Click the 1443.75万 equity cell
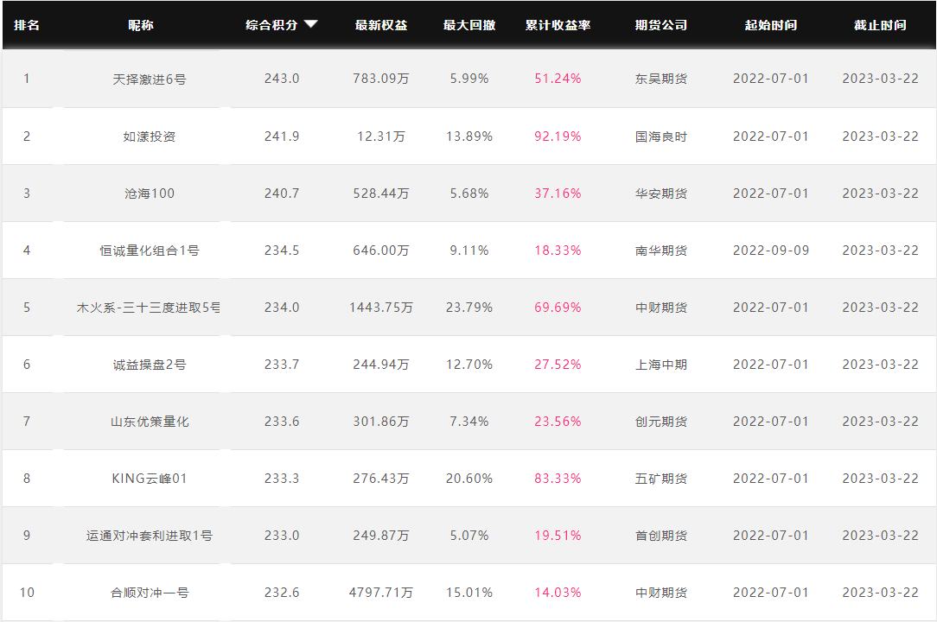Viewport: 937px width, 622px height. pyautogui.click(x=381, y=308)
